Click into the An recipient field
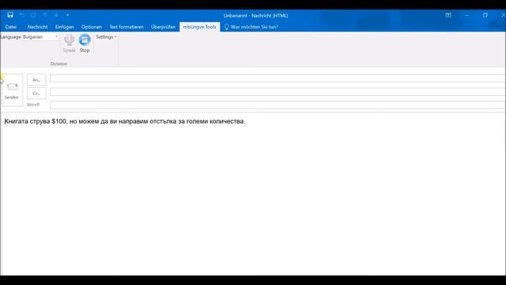This screenshot has width=506, height=285. point(278,78)
